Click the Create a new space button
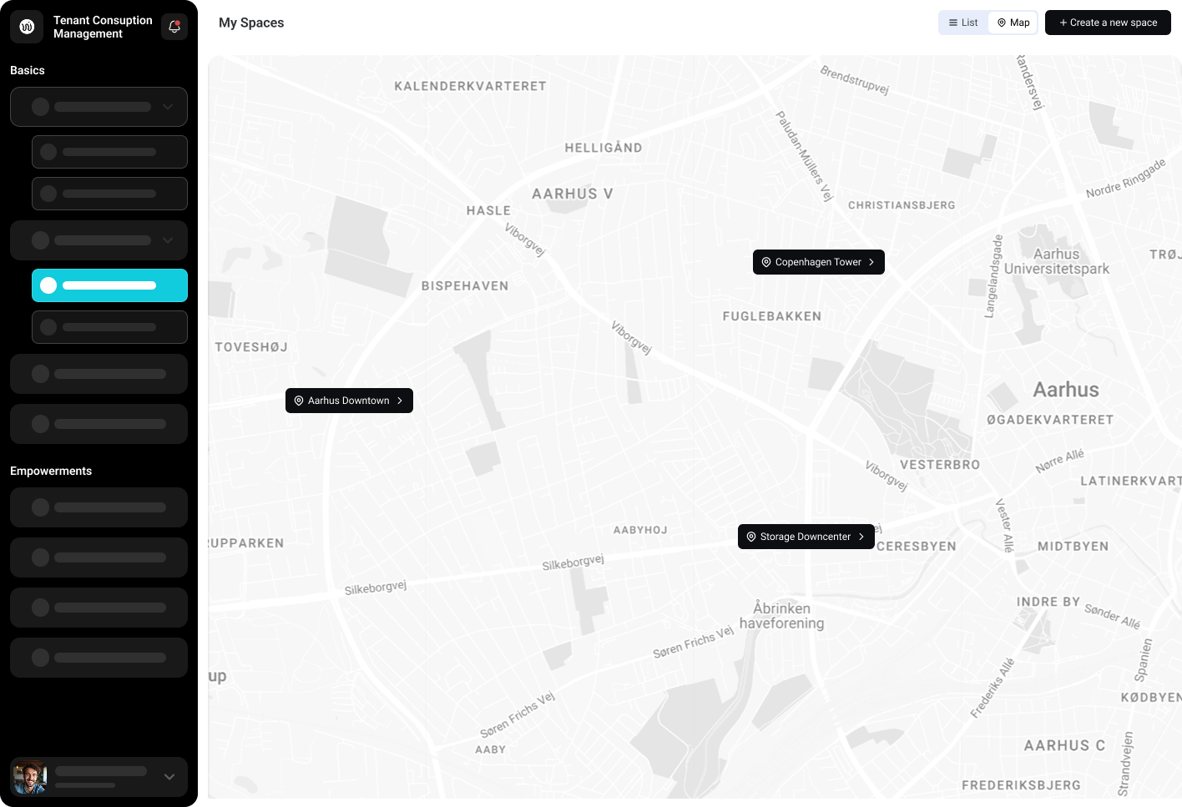Image resolution: width=1182 pixels, height=807 pixels. 1108,23
